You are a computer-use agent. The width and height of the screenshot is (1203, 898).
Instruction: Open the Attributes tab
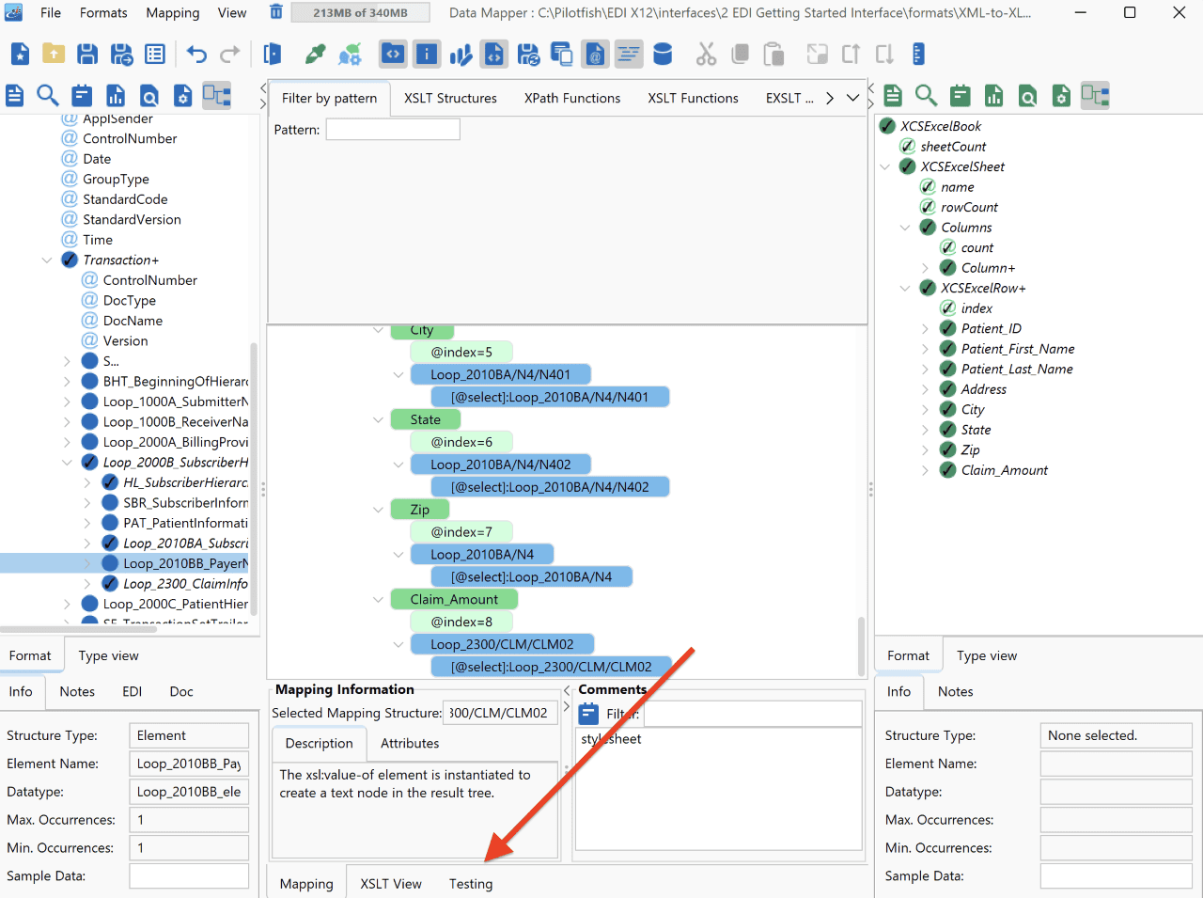pyautogui.click(x=410, y=743)
